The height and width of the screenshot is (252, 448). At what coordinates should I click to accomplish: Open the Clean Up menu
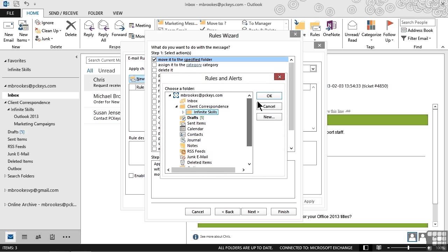tap(49, 30)
